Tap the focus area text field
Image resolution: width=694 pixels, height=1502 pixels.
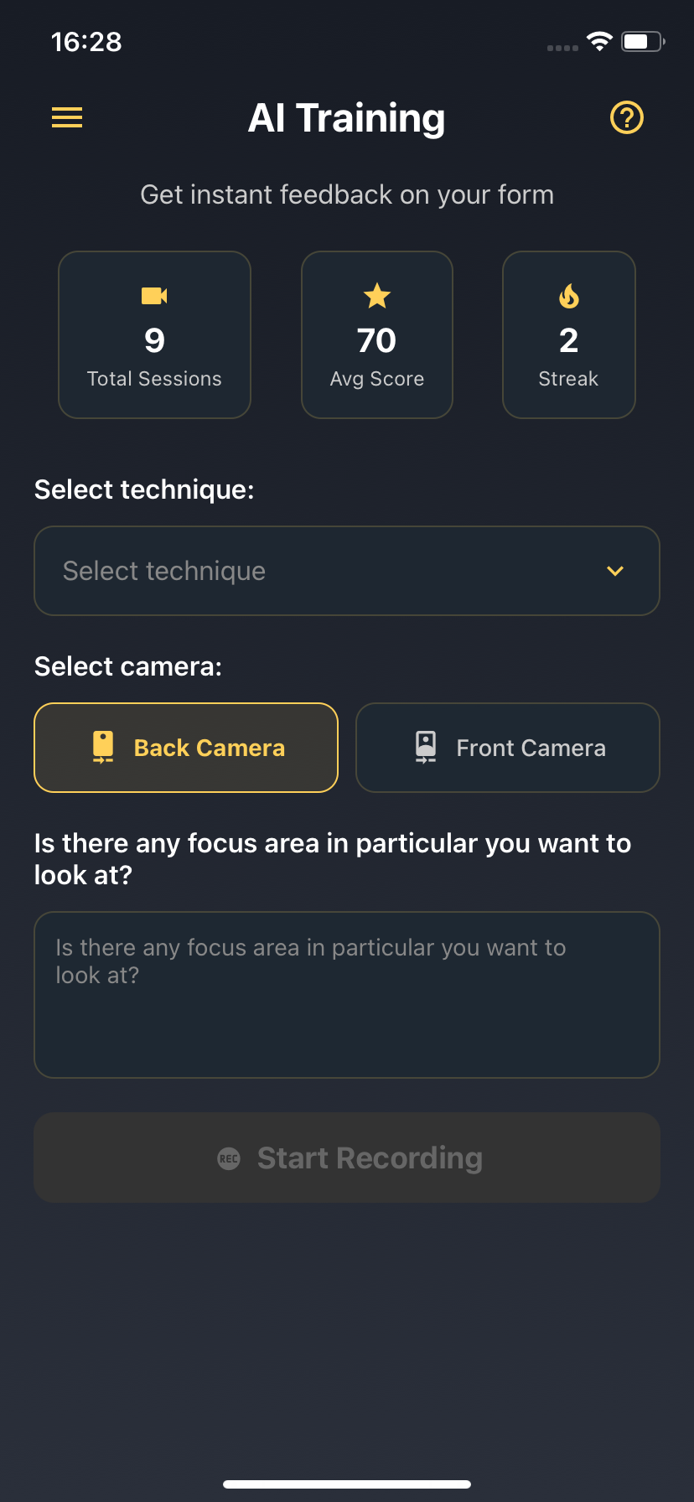click(346, 994)
